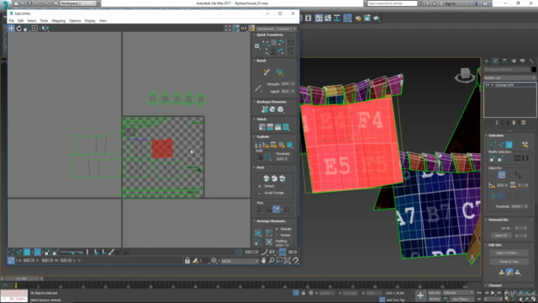Click the timeline frame slider handle
This screenshot has height=303, width=538.
(x=23, y=279)
